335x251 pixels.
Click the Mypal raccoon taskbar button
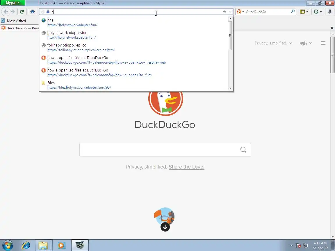click(x=80, y=245)
